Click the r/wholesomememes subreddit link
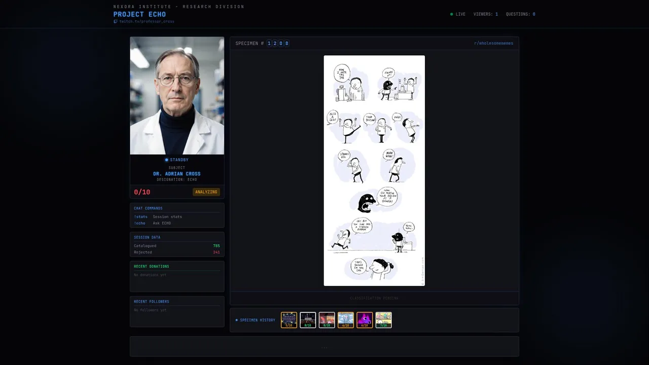 tap(493, 43)
